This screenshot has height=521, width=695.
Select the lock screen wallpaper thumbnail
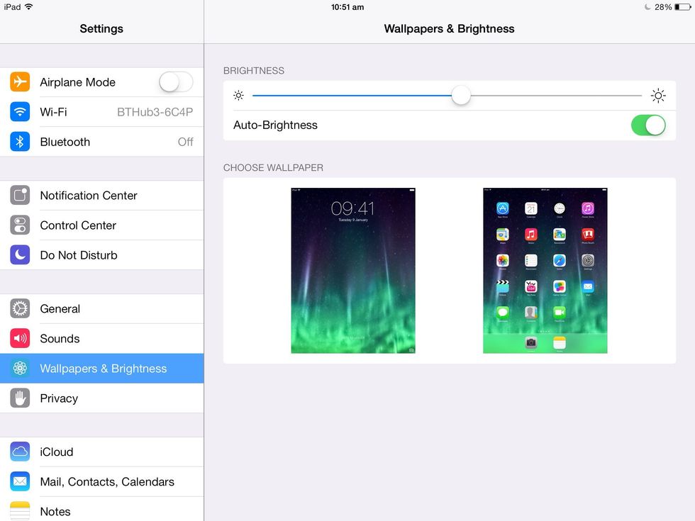click(x=352, y=270)
